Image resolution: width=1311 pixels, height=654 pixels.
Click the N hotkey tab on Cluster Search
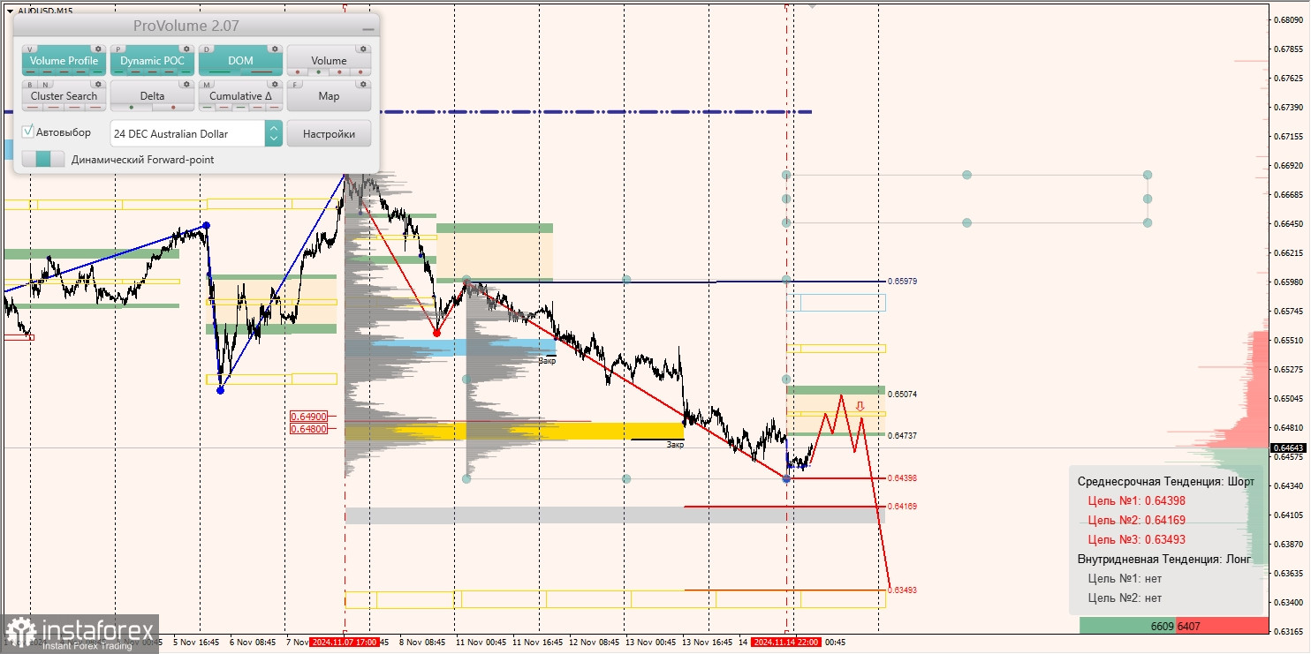coord(44,85)
